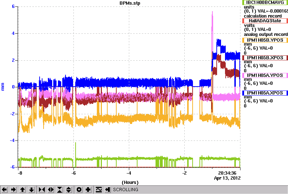Click the 6 tick label on the y-axis
This screenshot has height=194, width=288.
pyautogui.click(x=13, y=6)
